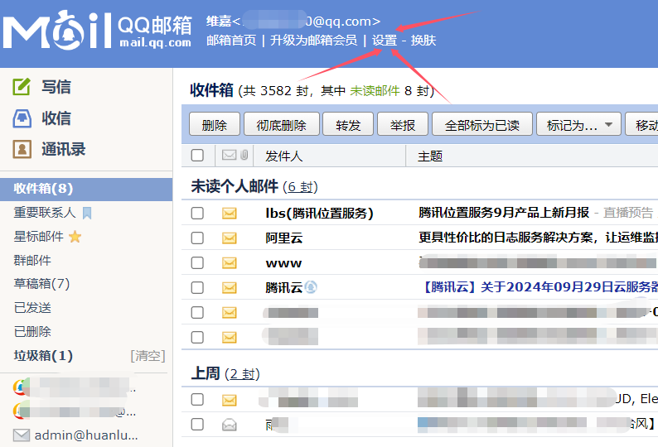Screen dimensions: 658x447
Task: Open 群邮件 folder
Action: 32,261
